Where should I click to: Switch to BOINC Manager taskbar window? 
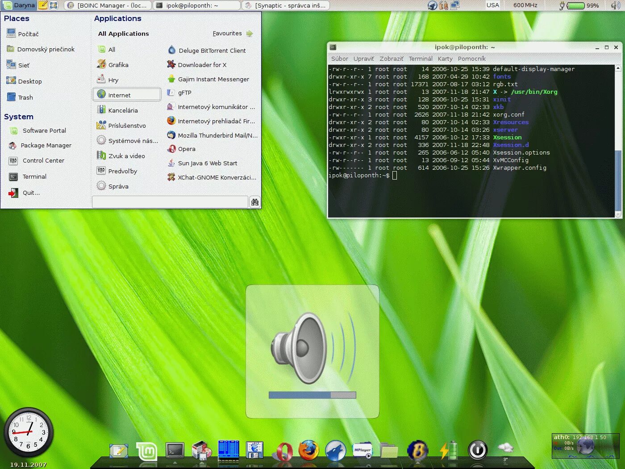107,5
